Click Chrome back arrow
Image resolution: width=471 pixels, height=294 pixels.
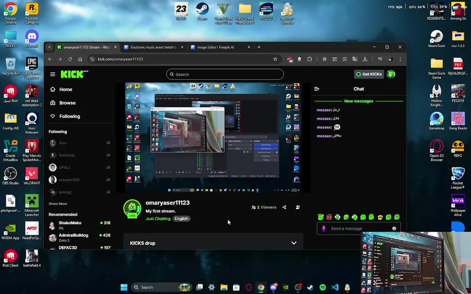[50, 59]
